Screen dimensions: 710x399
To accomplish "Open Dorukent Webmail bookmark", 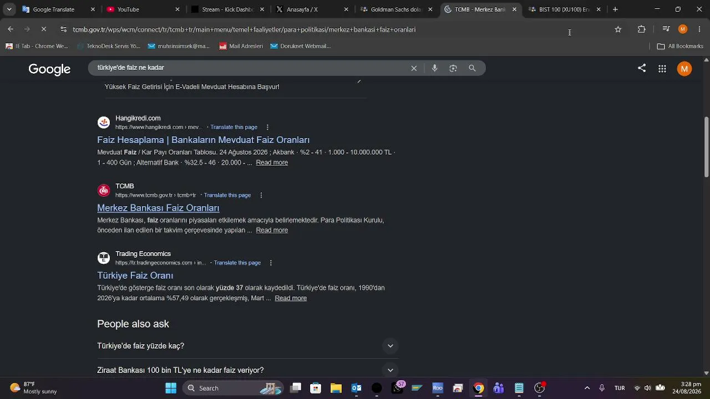I will coord(300,46).
